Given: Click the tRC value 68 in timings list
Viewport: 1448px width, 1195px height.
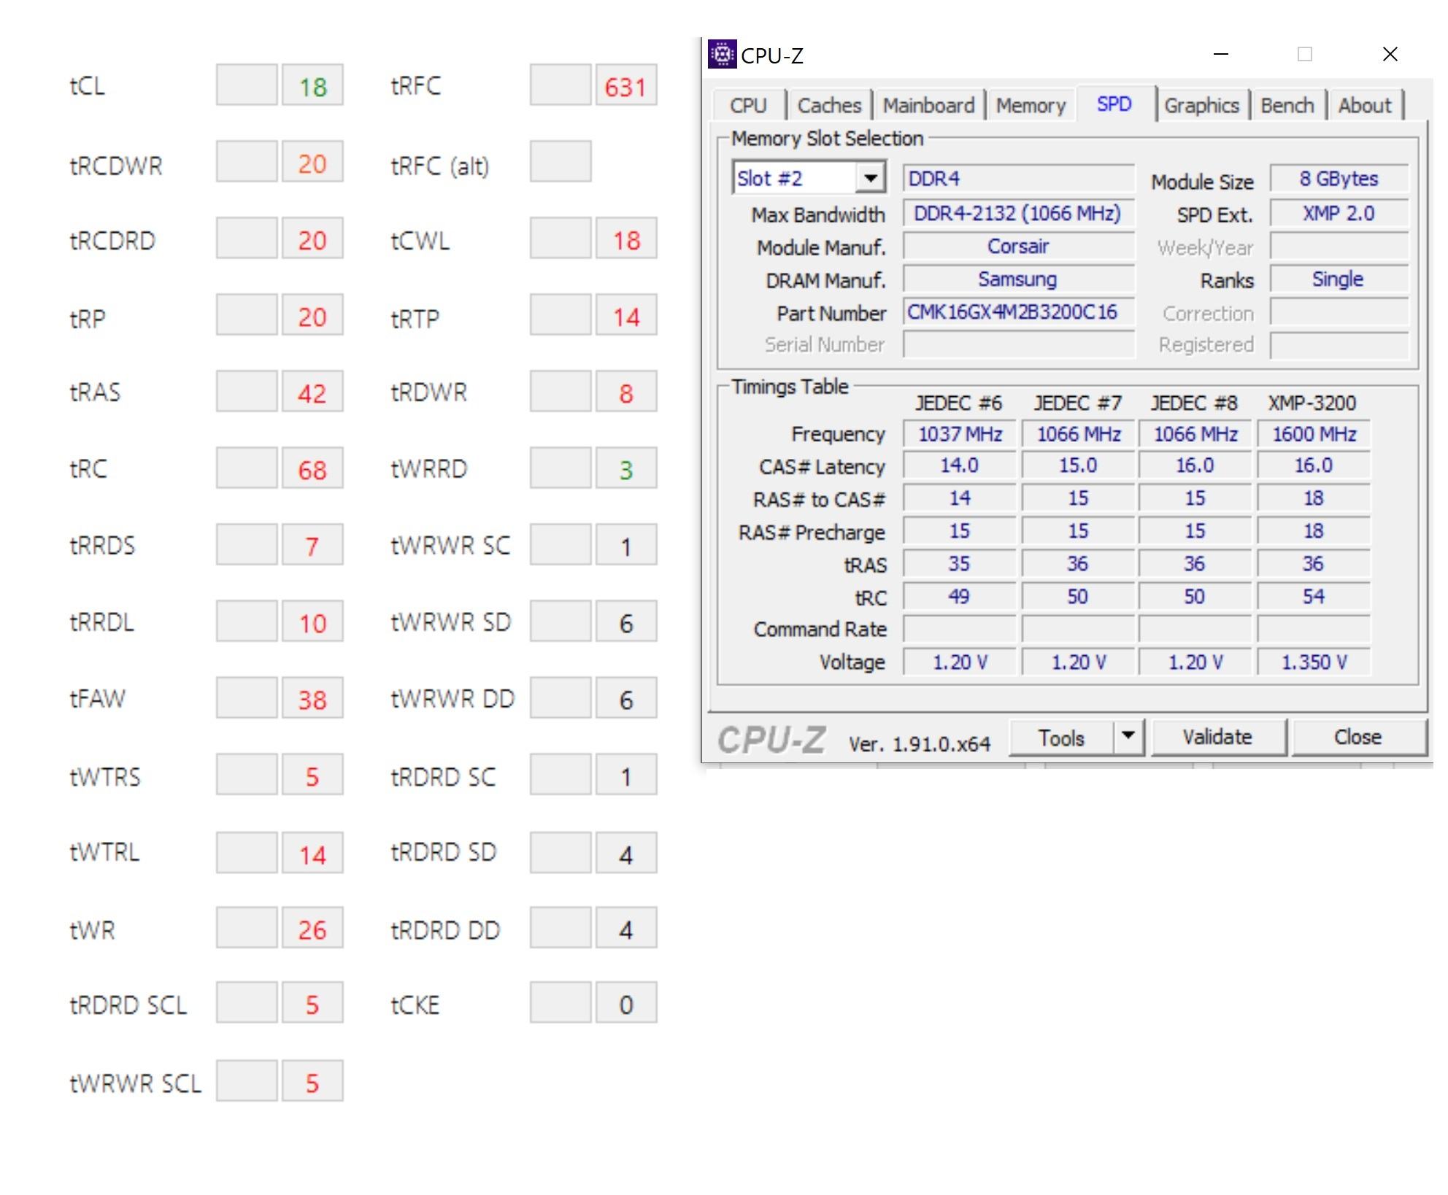Looking at the screenshot, I should click(312, 469).
